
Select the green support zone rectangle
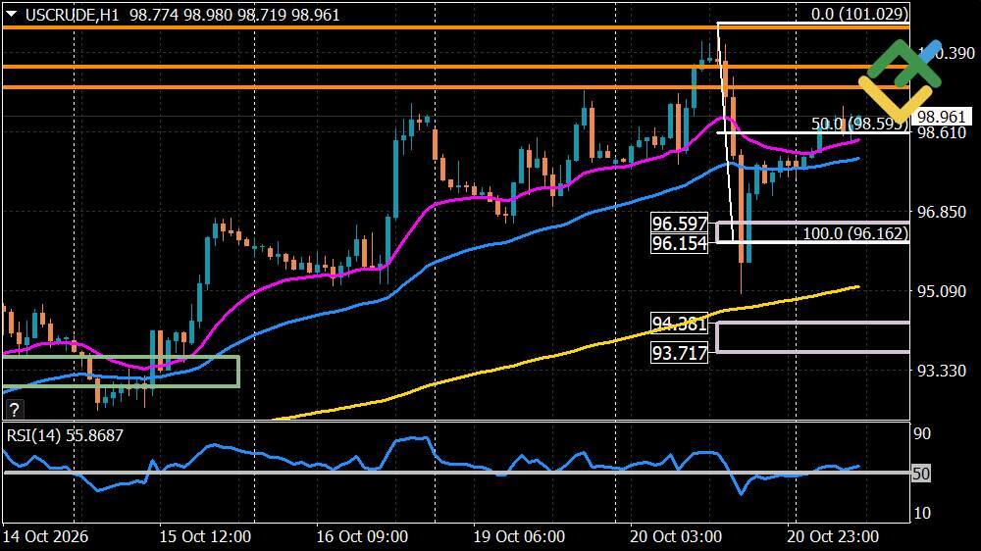point(122,372)
